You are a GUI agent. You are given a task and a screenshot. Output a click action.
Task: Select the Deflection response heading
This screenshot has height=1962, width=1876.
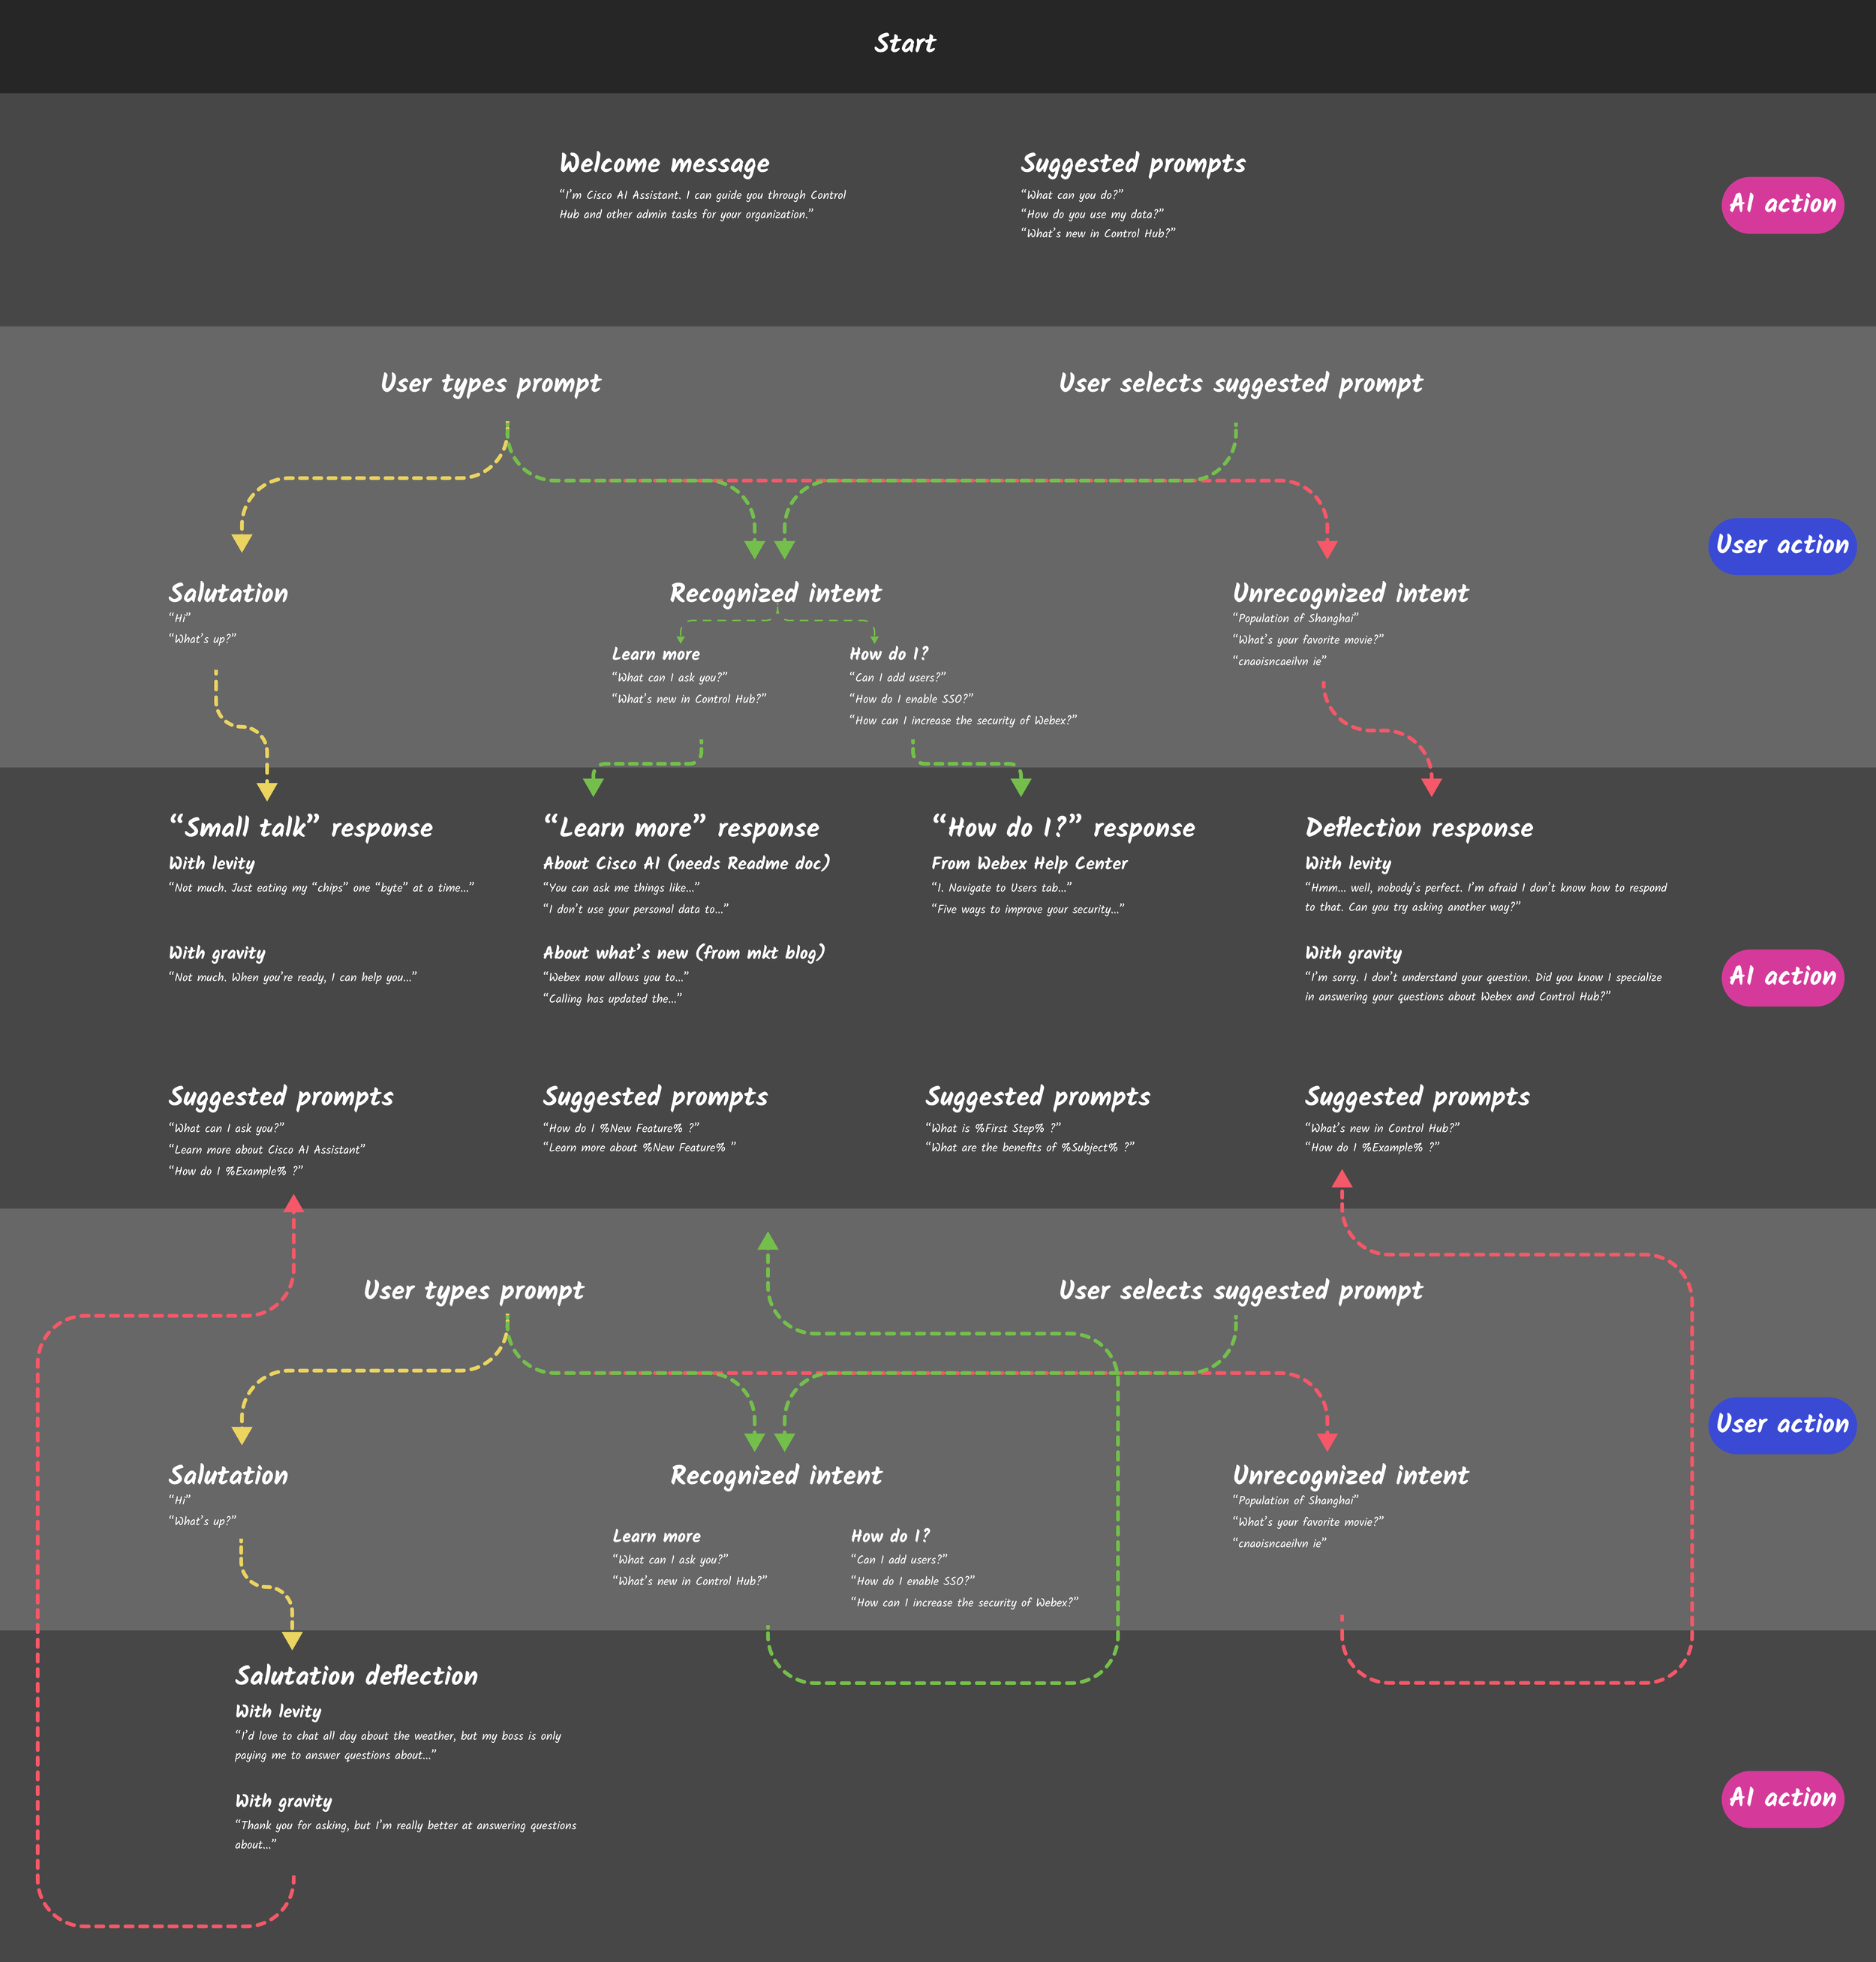(x=1418, y=828)
